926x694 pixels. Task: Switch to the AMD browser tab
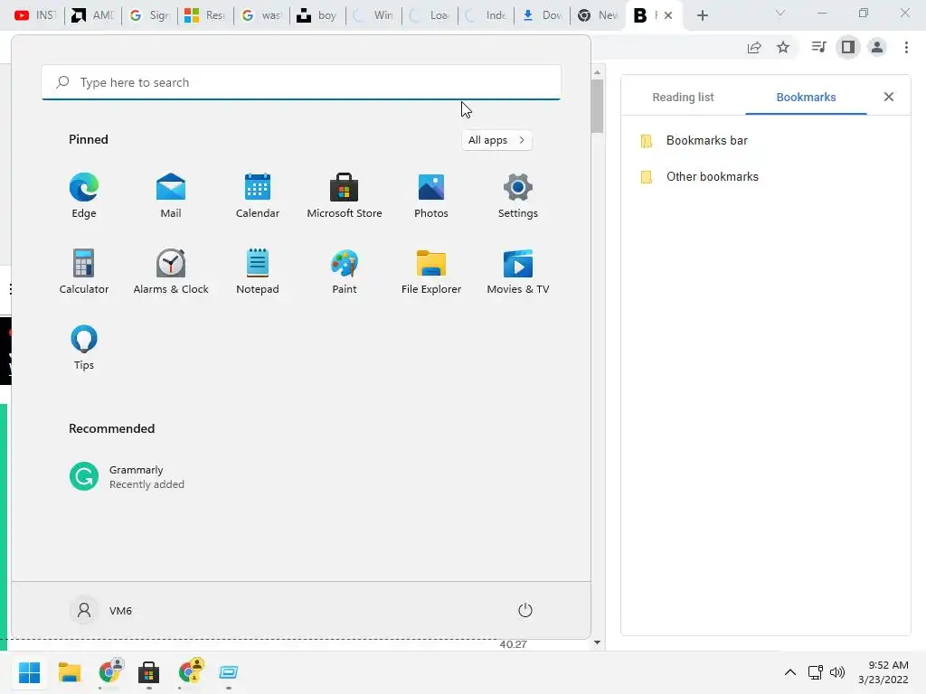pyautogui.click(x=93, y=15)
